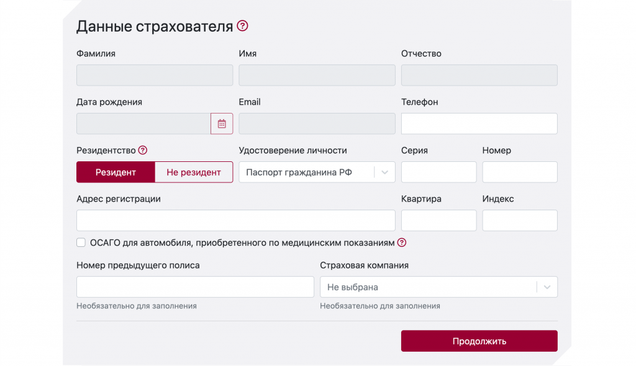Focus the Фамилия input field
636x366 pixels.
pos(155,75)
